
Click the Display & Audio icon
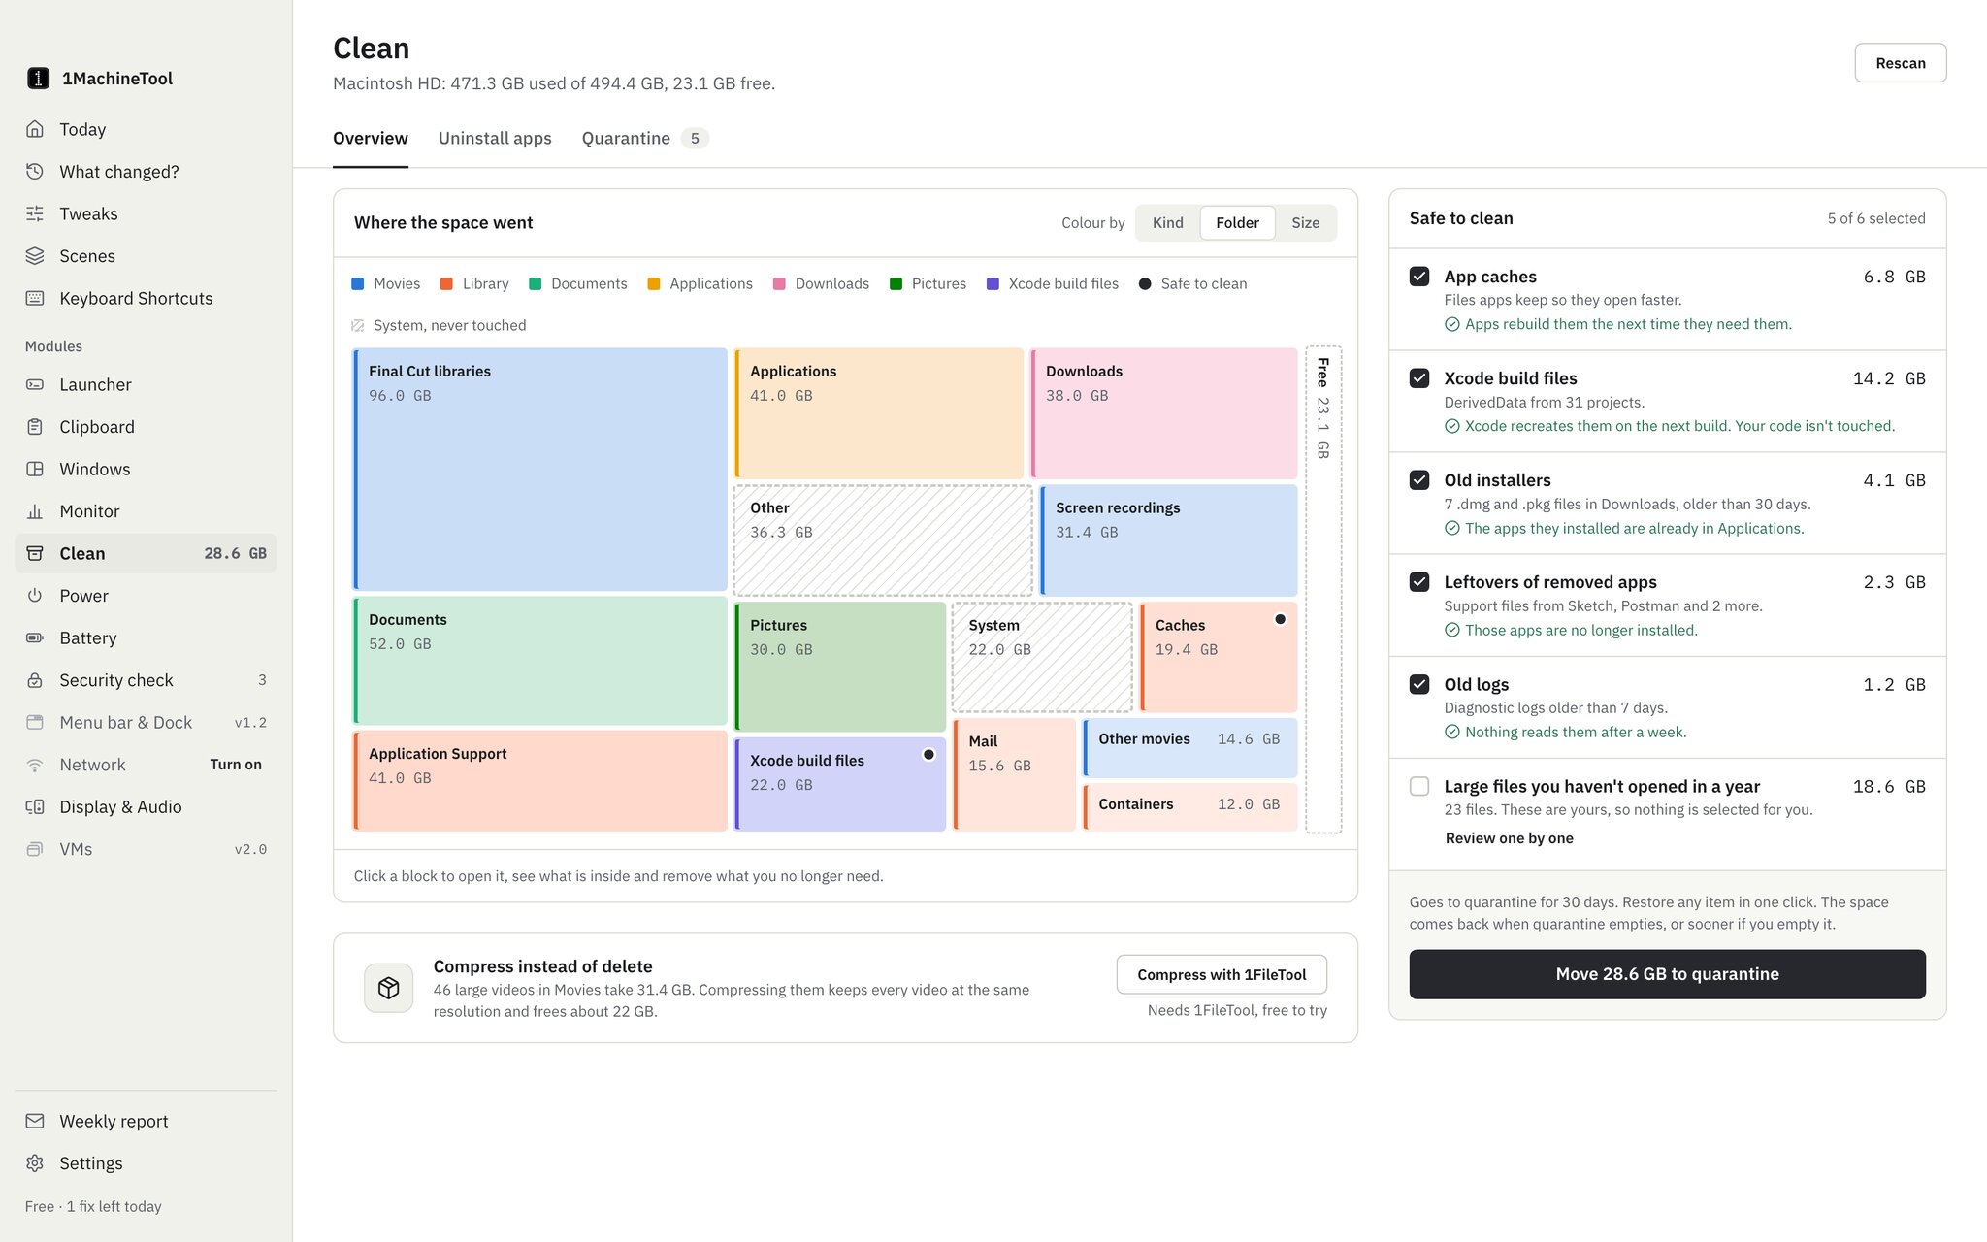click(x=35, y=806)
